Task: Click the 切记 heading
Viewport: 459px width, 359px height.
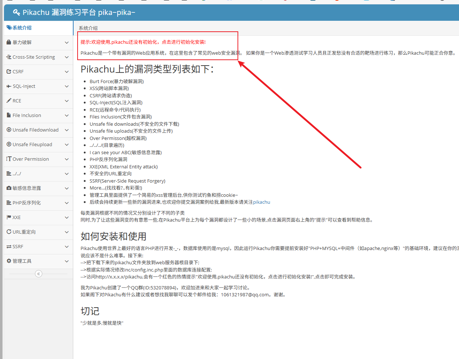Action: click(x=90, y=311)
